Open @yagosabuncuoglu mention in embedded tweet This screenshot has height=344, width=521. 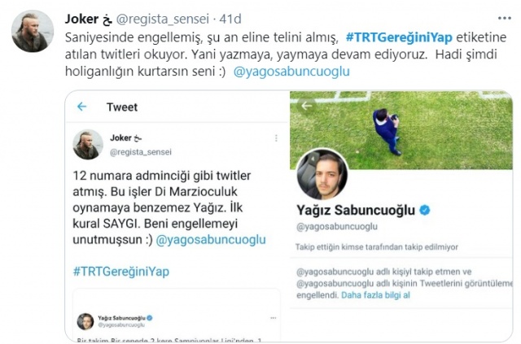(211, 240)
